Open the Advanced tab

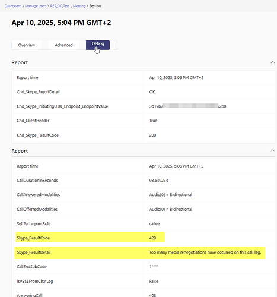(x=63, y=45)
